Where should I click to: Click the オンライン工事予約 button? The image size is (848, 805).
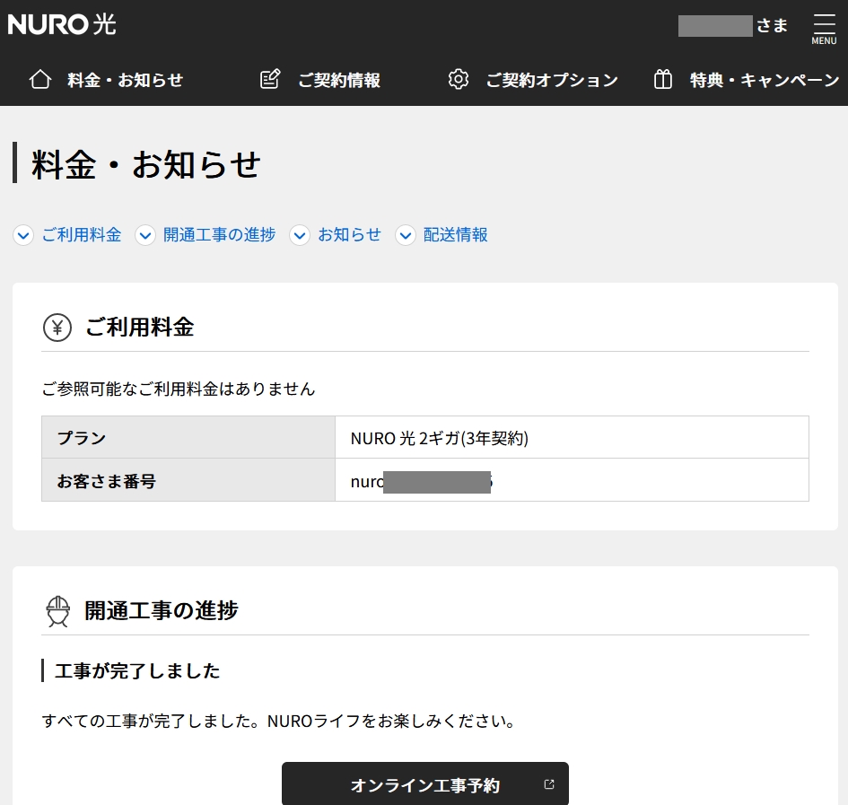pyautogui.click(x=425, y=783)
